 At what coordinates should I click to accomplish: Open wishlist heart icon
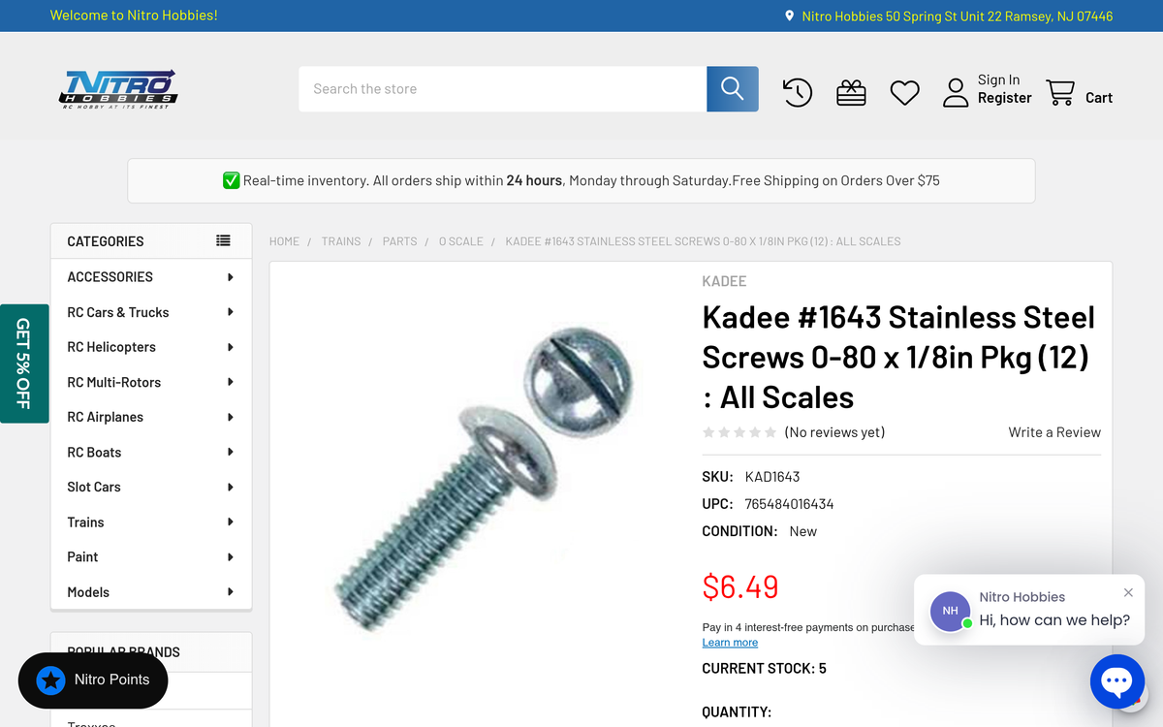tap(905, 93)
